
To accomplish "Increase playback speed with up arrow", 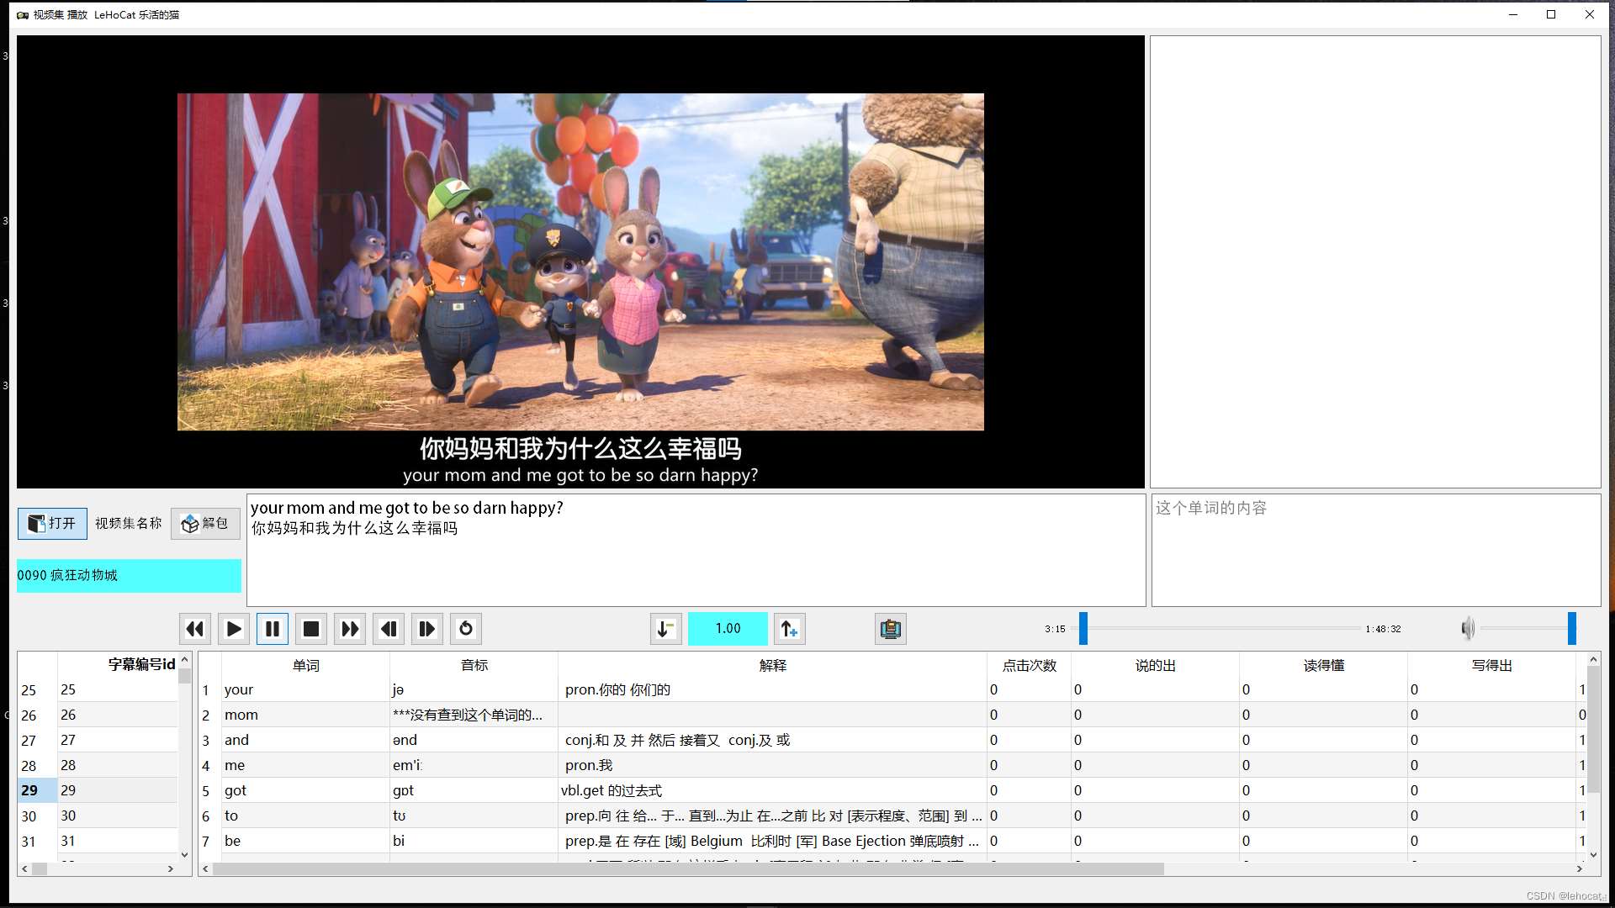I will tap(789, 629).
